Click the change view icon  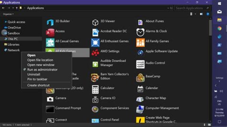pos(191,14)
